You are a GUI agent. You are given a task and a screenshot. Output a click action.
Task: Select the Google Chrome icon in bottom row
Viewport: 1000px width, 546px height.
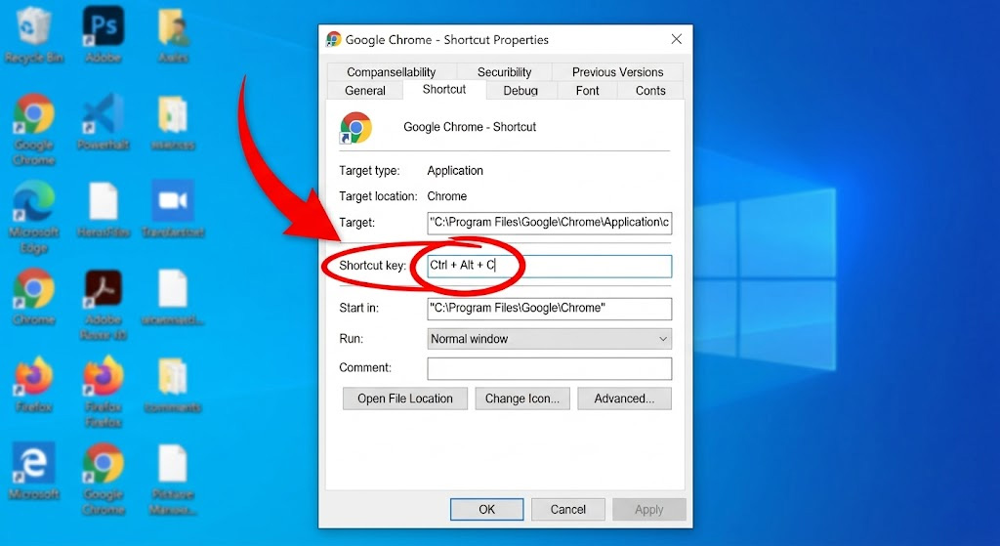click(104, 463)
